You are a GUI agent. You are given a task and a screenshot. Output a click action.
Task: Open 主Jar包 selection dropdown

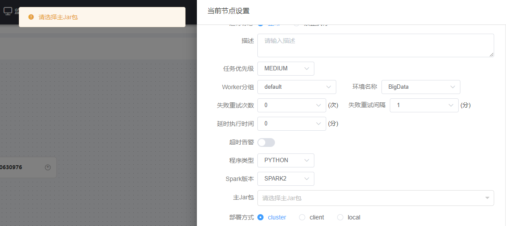point(376,198)
